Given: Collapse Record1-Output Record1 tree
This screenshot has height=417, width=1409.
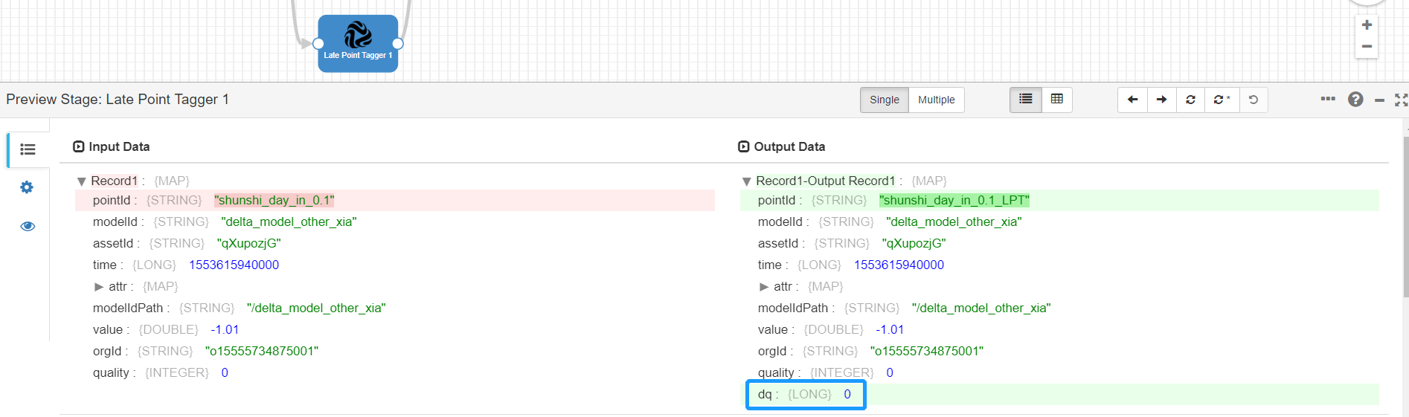Looking at the screenshot, I should [746, 181].
